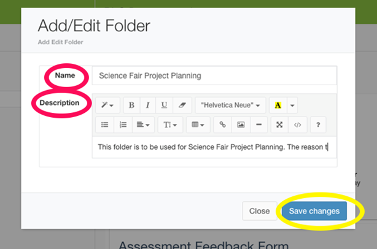Click Save changes button
This screenshot has width=377, height=249.
click(x=314, y=211)
